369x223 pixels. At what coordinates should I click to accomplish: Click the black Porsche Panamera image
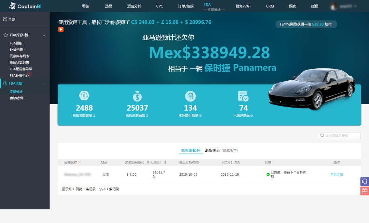[x=312, y=89]
